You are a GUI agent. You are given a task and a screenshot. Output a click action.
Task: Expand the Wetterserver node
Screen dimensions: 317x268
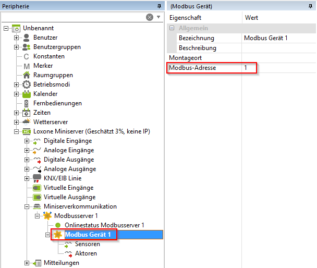pos(16,122)
